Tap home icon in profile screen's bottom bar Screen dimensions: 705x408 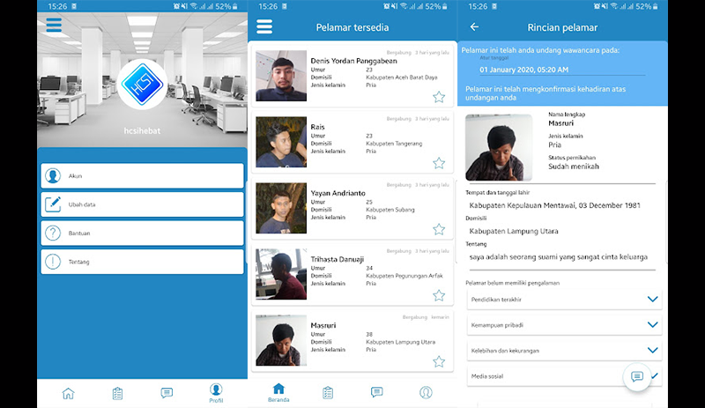[x=68, y=393]
